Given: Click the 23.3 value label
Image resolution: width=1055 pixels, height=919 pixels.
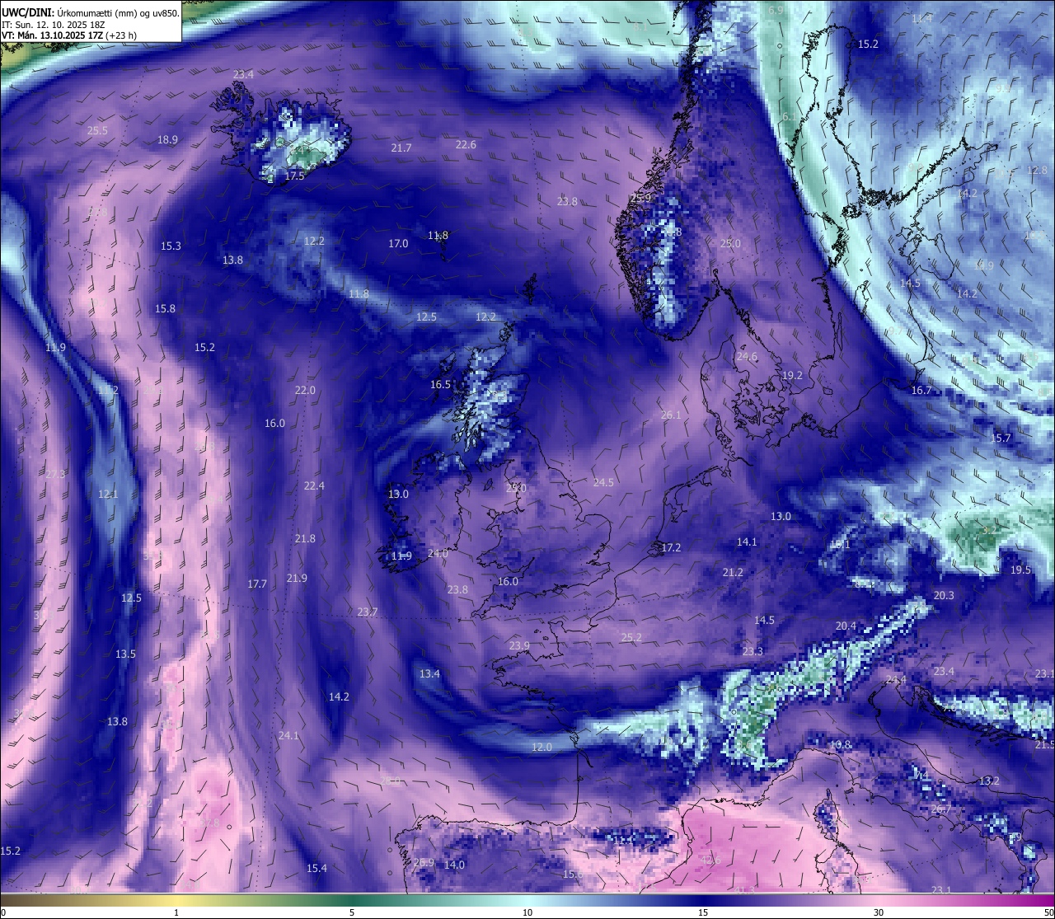Looking at the screenshot, I should 753,652.
